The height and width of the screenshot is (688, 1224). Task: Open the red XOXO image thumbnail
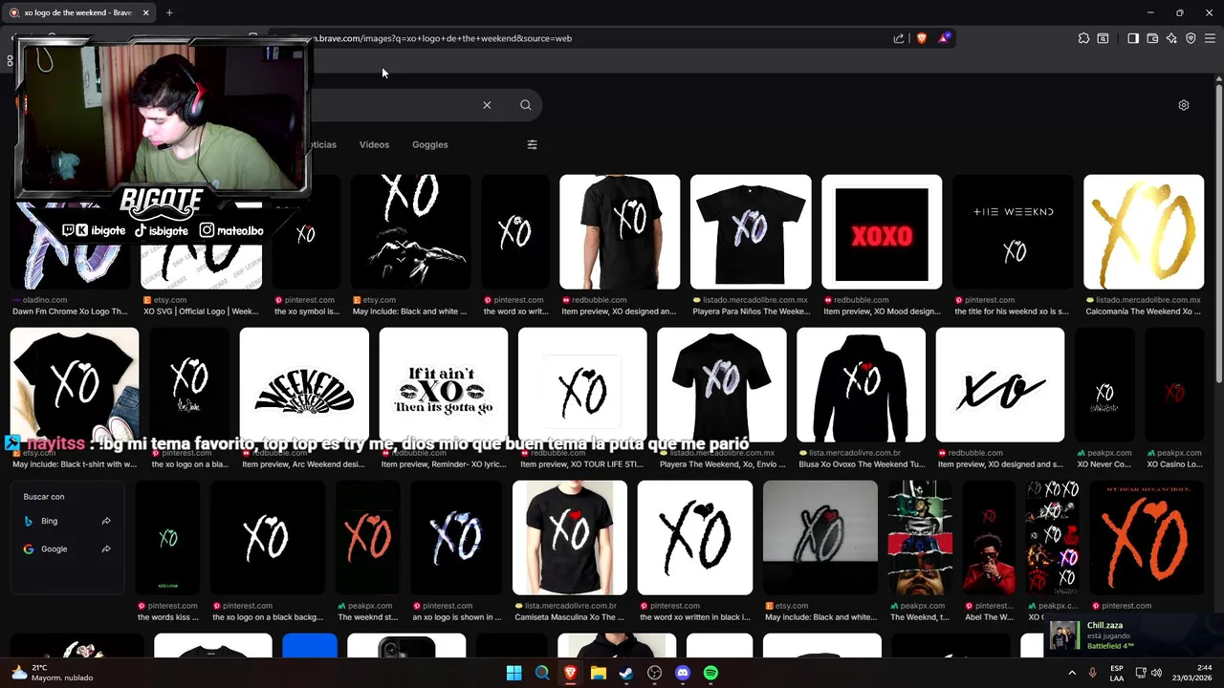click(x=882, y=231)
